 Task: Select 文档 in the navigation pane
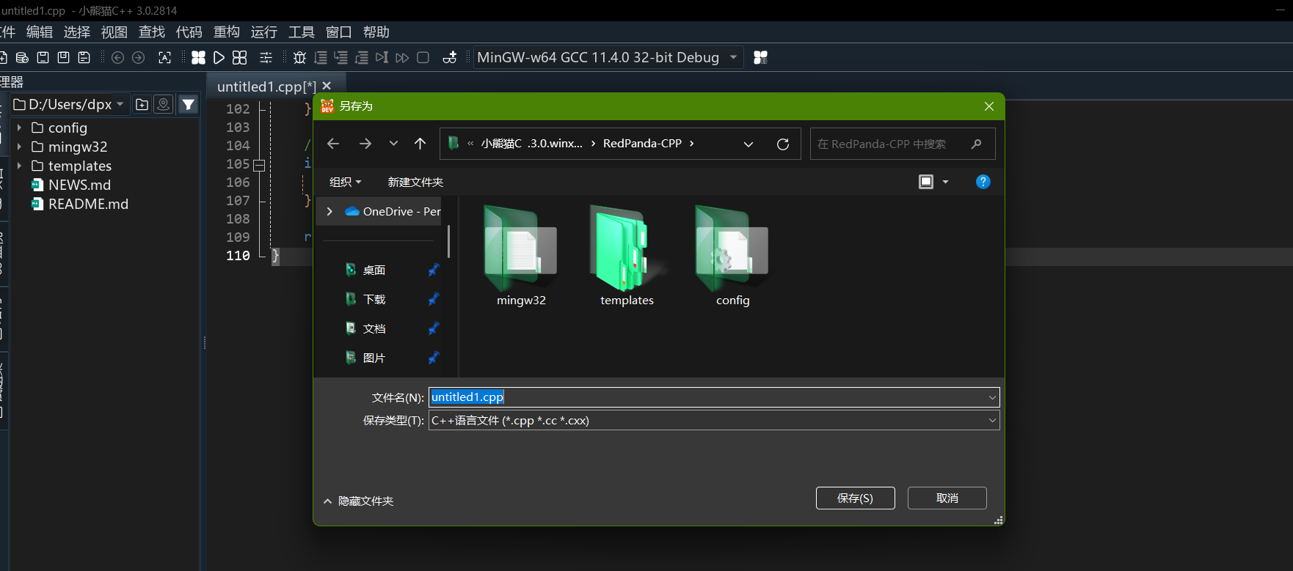click(x=374, y=328)
